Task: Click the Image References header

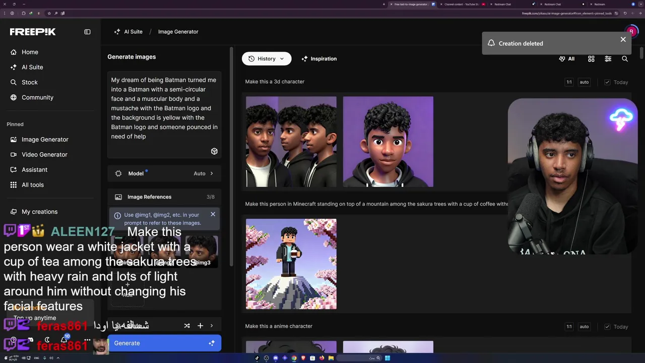Action: click(164, 197)
